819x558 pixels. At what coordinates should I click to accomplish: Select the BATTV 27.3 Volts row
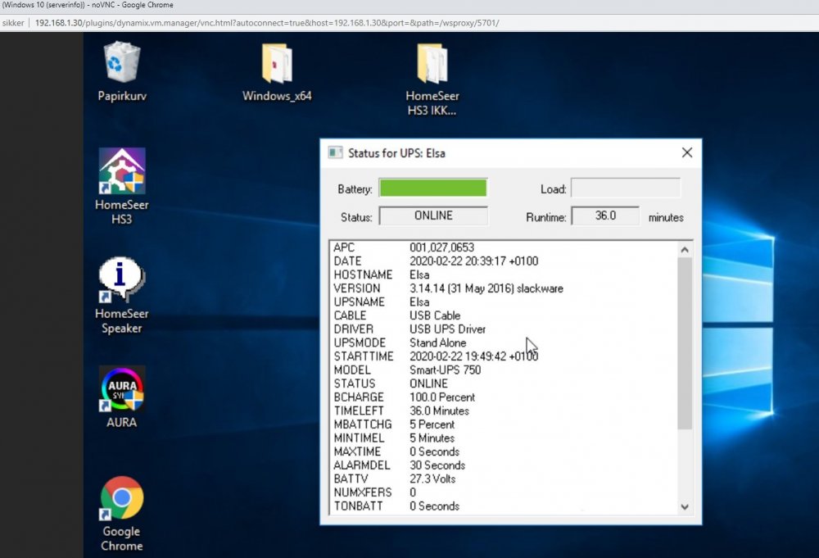tap(504, 479)
